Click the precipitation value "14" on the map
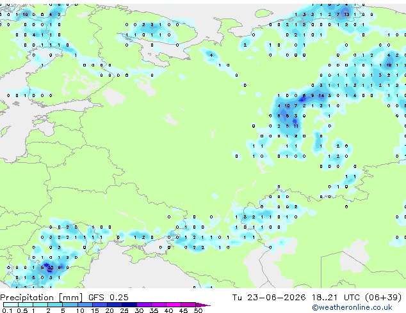This screenshot has width=406, height=313. tap(321, 96)
